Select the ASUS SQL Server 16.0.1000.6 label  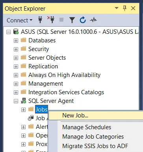click(80, 32)
